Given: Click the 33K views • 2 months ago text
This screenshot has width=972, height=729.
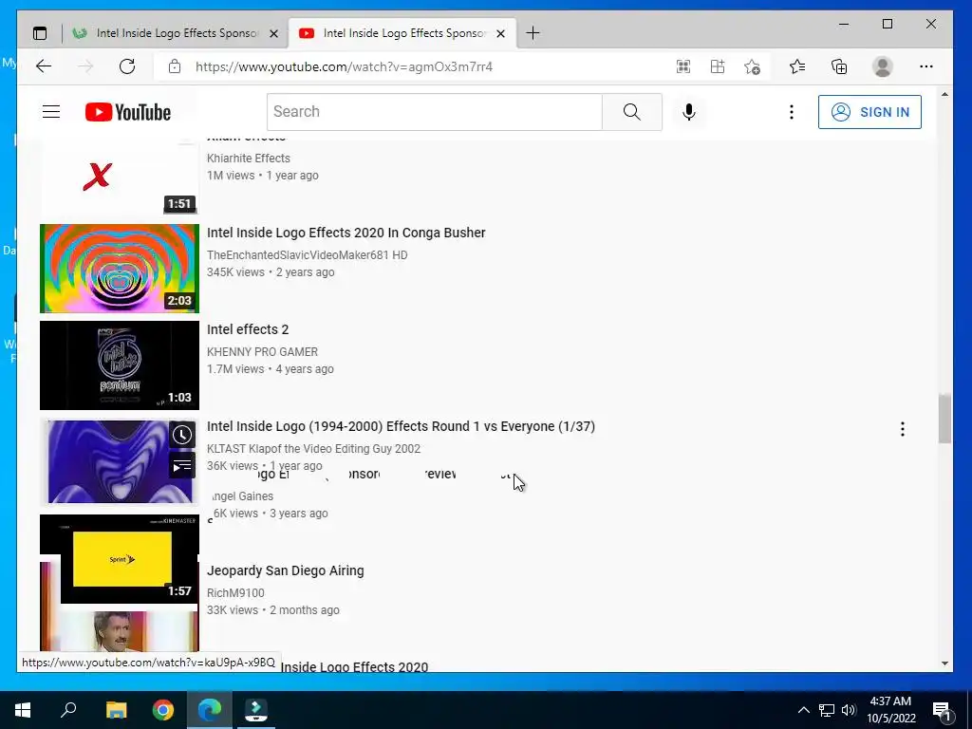Looking at the screenshot, I should click(x=272, y=610).
